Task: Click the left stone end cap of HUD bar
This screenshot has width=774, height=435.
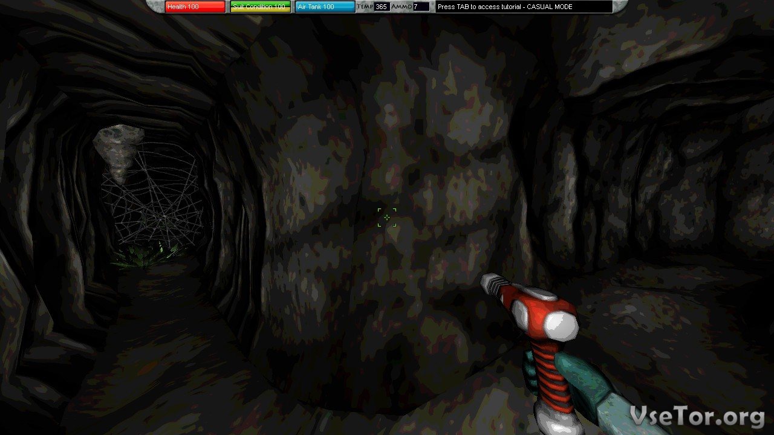Action: pyautogui.click(x=155, y=6)
